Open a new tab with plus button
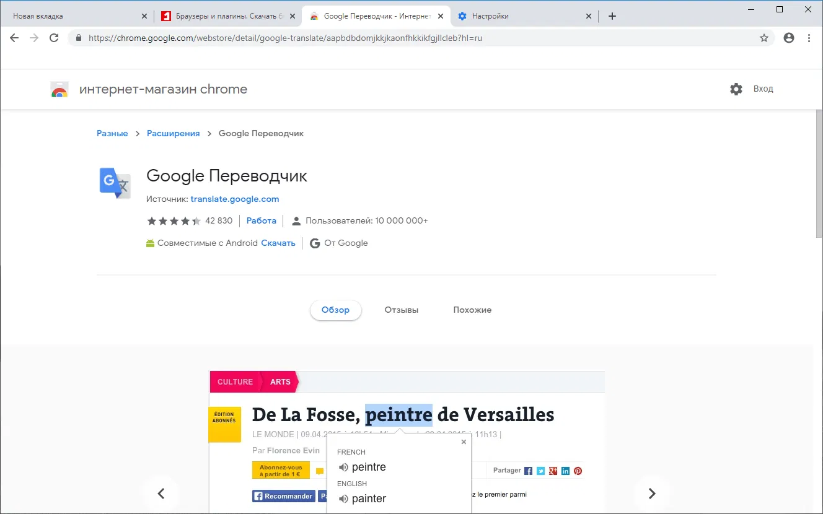823x514 pixels. coord(612,16)
